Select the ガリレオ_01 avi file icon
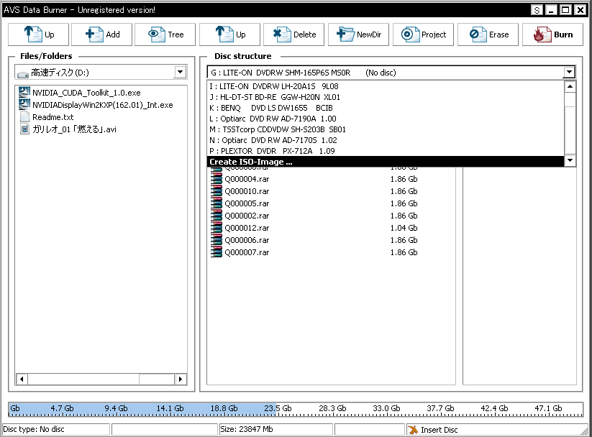Viewport: 592px width, 437px height. [24, 129]
